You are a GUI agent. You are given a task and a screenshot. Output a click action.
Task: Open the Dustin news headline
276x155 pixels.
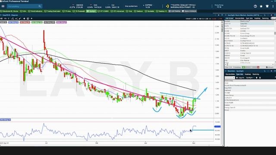coord(183,6)
